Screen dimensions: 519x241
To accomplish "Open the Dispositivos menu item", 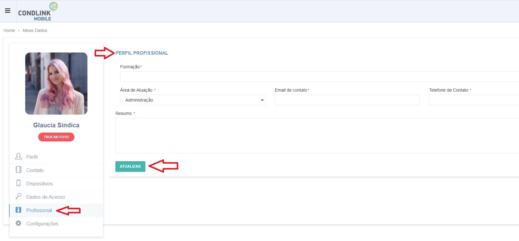I will tap(56, 184).
